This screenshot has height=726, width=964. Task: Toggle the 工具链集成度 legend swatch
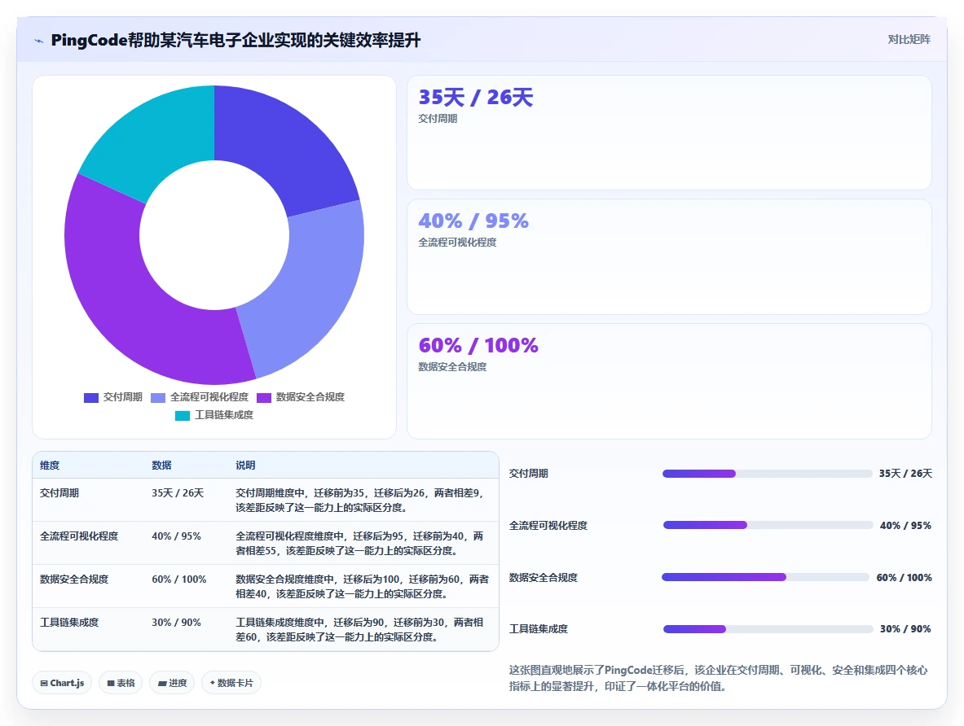[x=183, y=415]
